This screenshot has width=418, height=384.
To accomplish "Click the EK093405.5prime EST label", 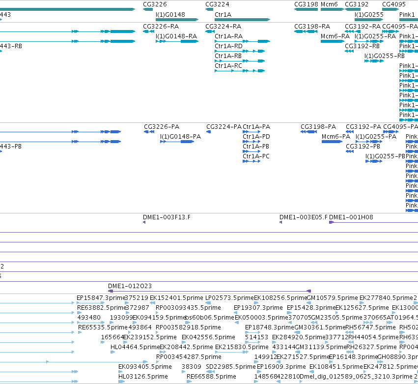I will (x=145, y=367).
